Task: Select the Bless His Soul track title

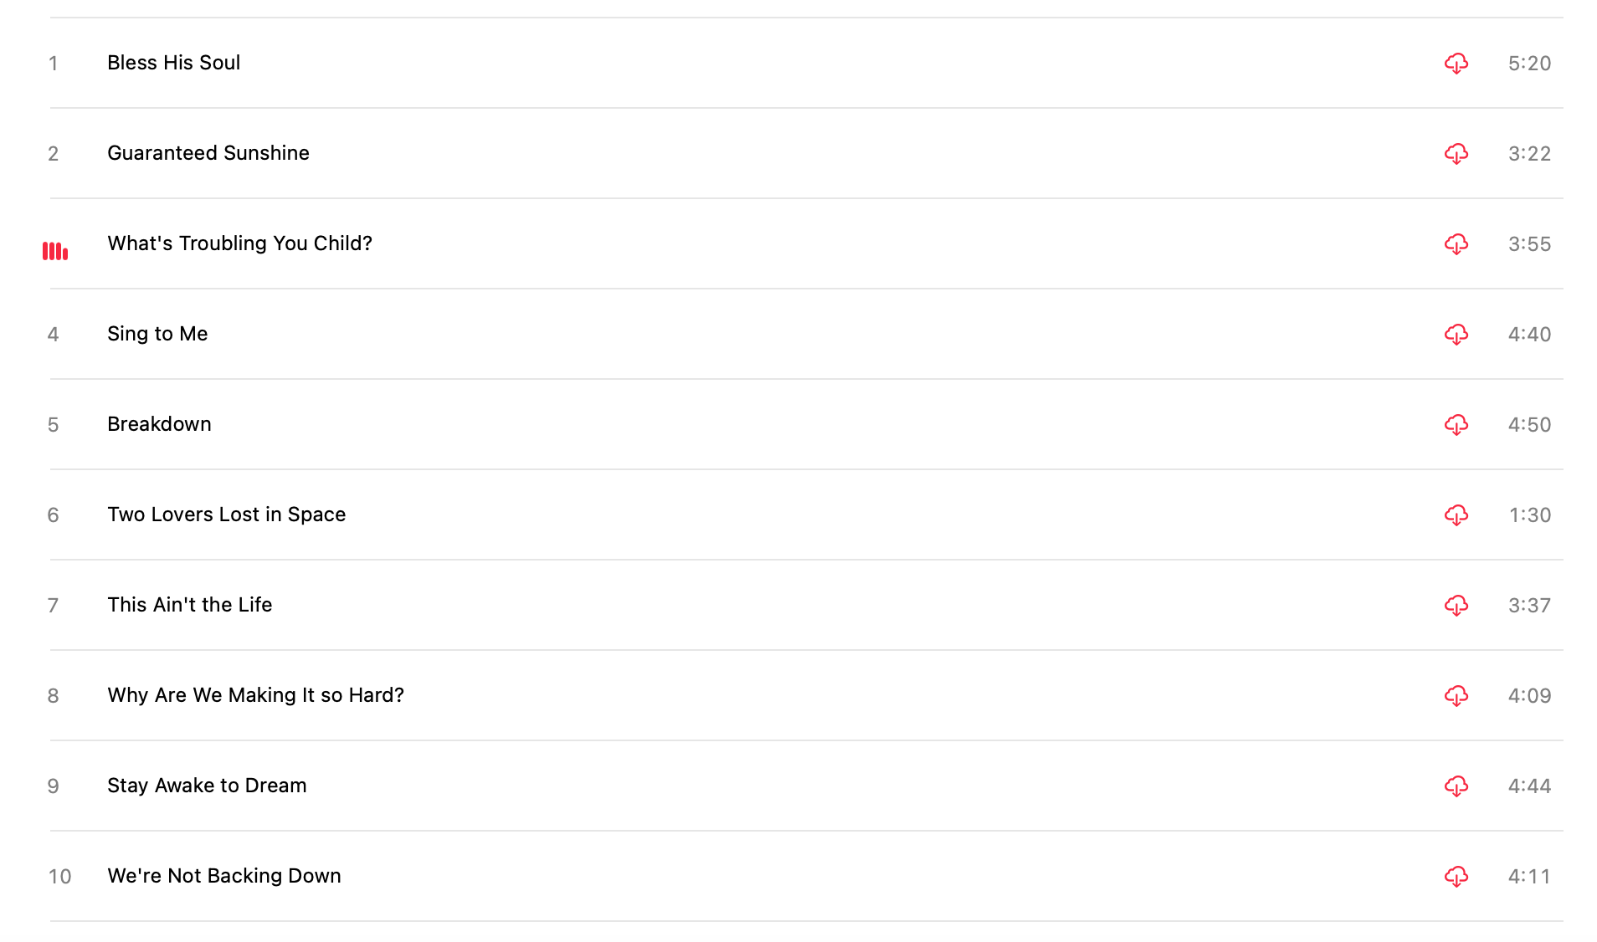Action: [173, 63]
